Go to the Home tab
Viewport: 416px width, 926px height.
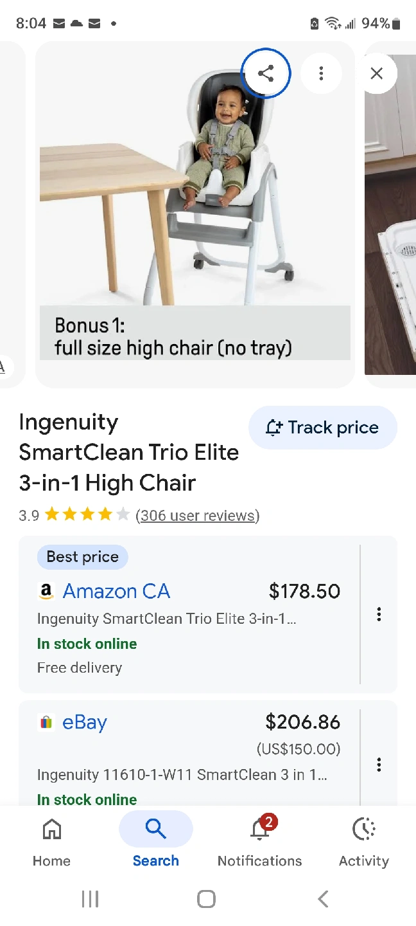pos(51,840)
